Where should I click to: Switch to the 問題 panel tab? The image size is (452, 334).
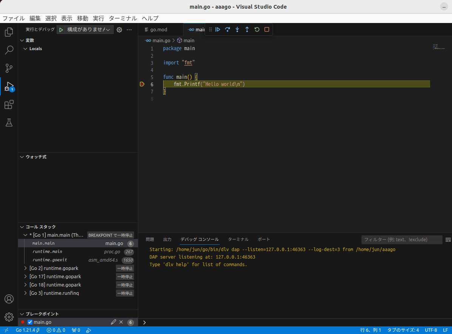150,240
